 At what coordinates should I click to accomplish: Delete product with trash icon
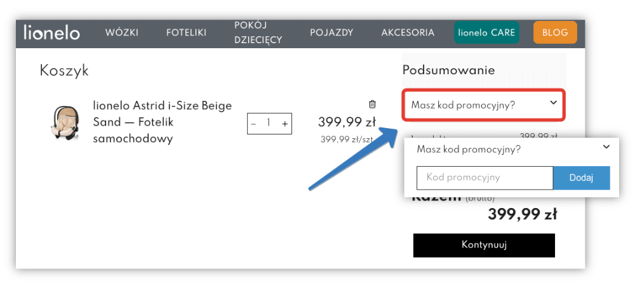[x=372, y=104]
